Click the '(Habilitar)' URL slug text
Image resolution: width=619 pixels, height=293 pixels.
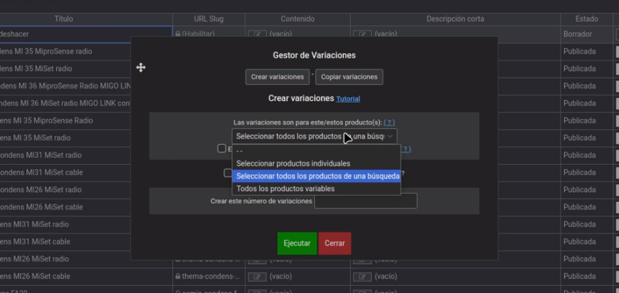[x=198, y=34]
